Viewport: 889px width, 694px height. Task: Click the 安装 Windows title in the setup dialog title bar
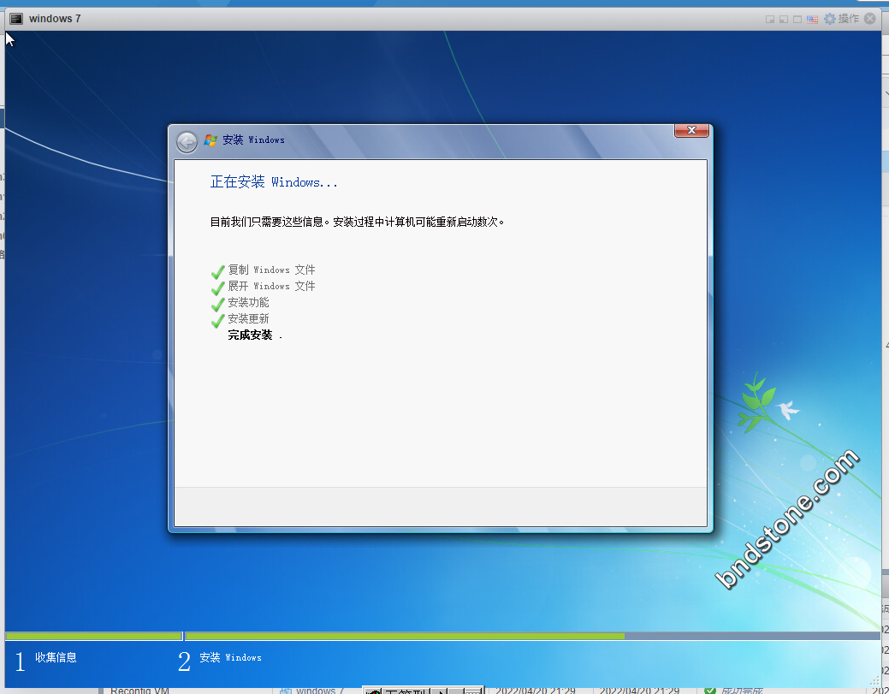[x=253, y=140]
